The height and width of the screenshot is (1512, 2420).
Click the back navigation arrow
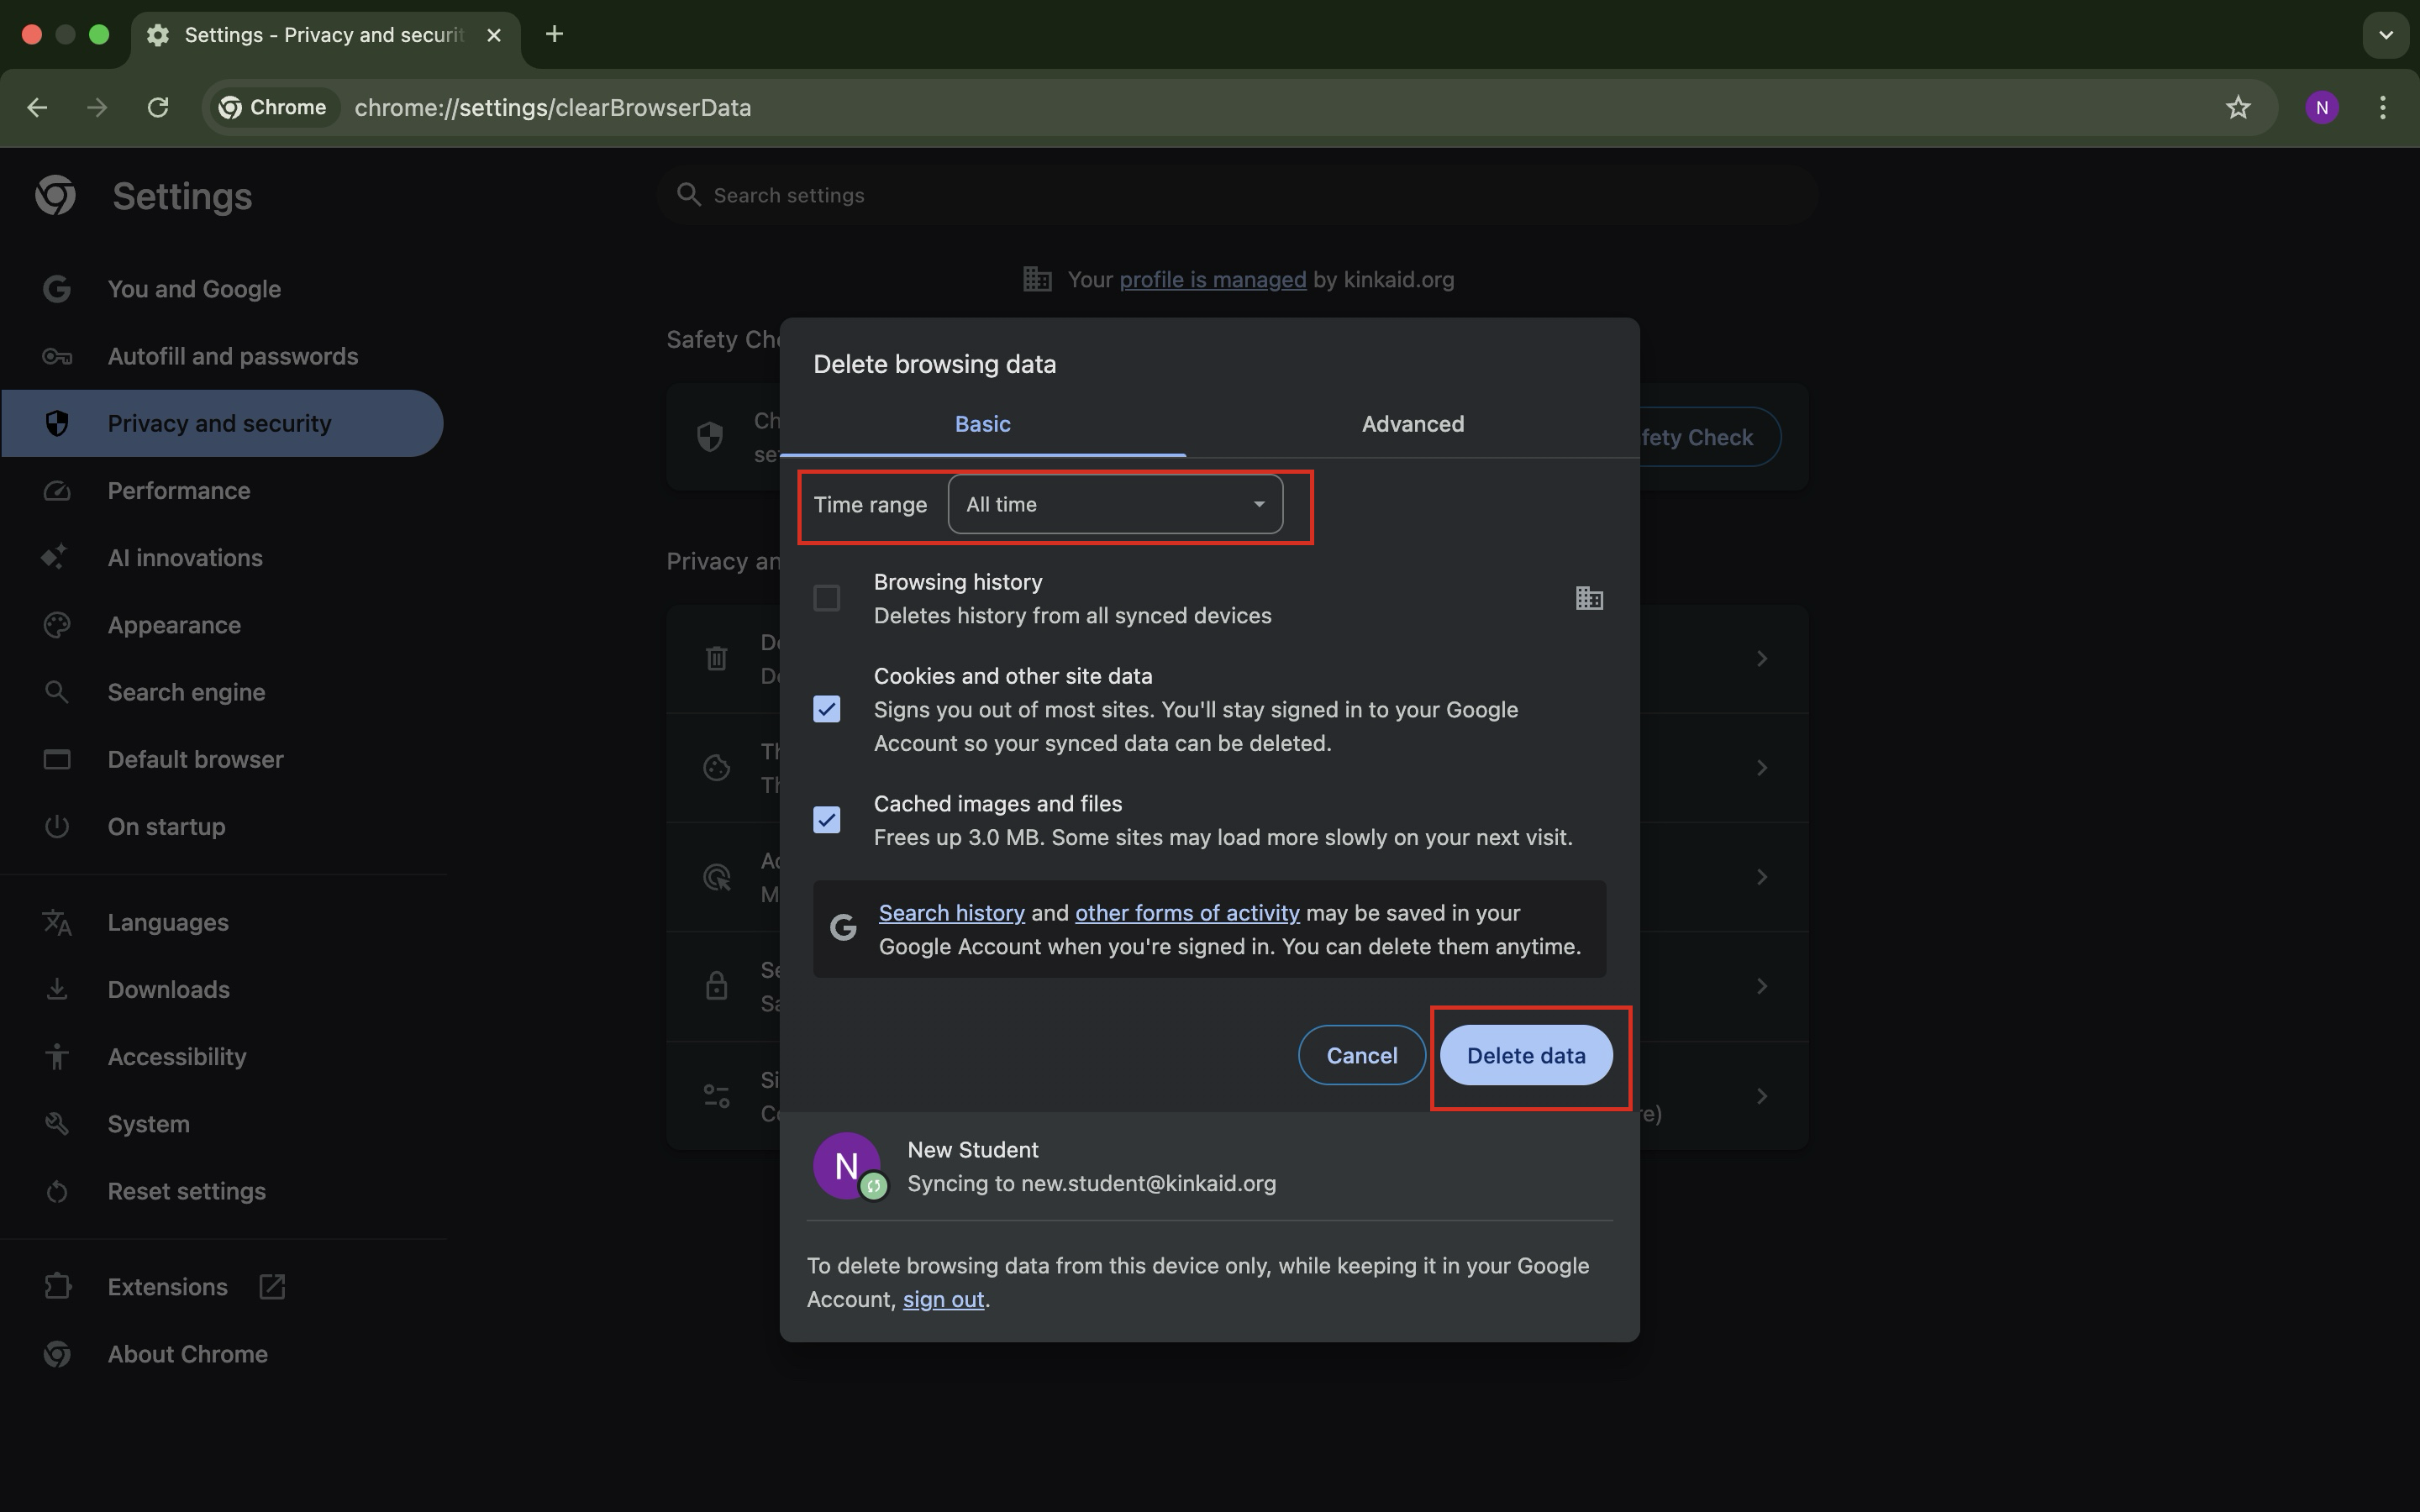click(x=37, y=107)
